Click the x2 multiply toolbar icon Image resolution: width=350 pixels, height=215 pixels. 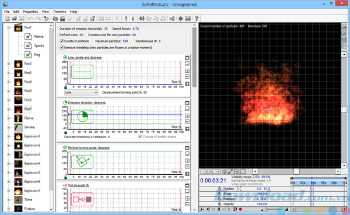coord(171,19)
